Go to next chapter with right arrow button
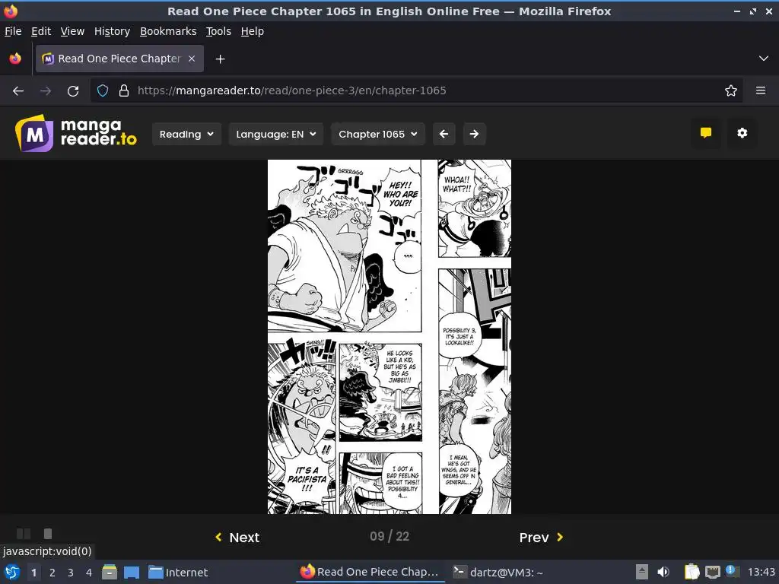 (x=475, y=134)
